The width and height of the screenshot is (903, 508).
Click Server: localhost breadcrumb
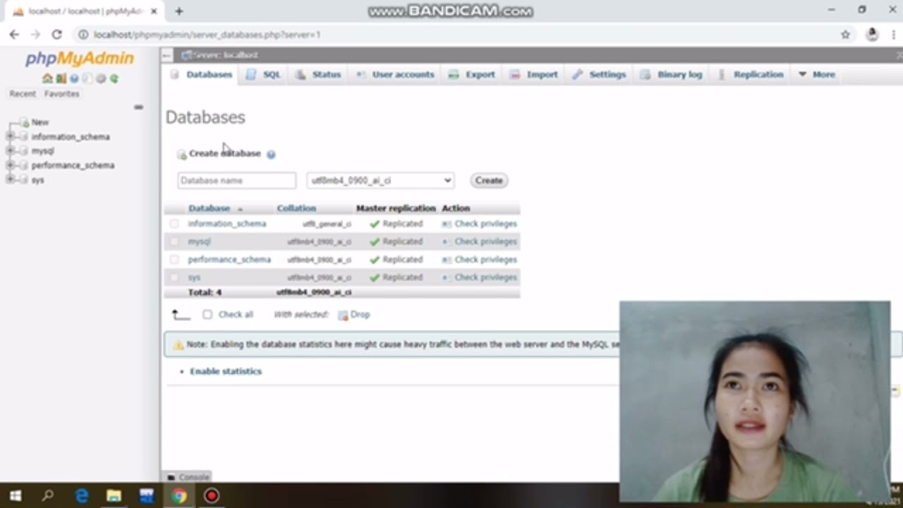tap(225, 55)
